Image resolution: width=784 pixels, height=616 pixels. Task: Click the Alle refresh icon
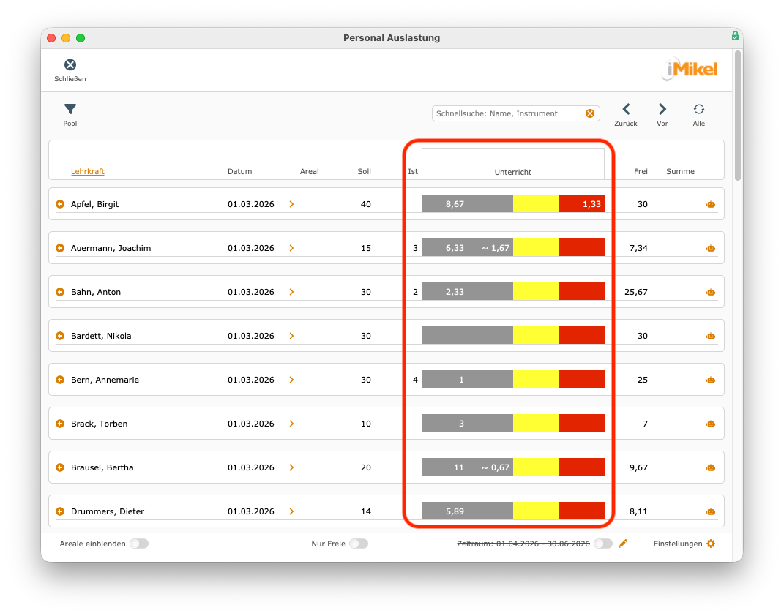699,109
